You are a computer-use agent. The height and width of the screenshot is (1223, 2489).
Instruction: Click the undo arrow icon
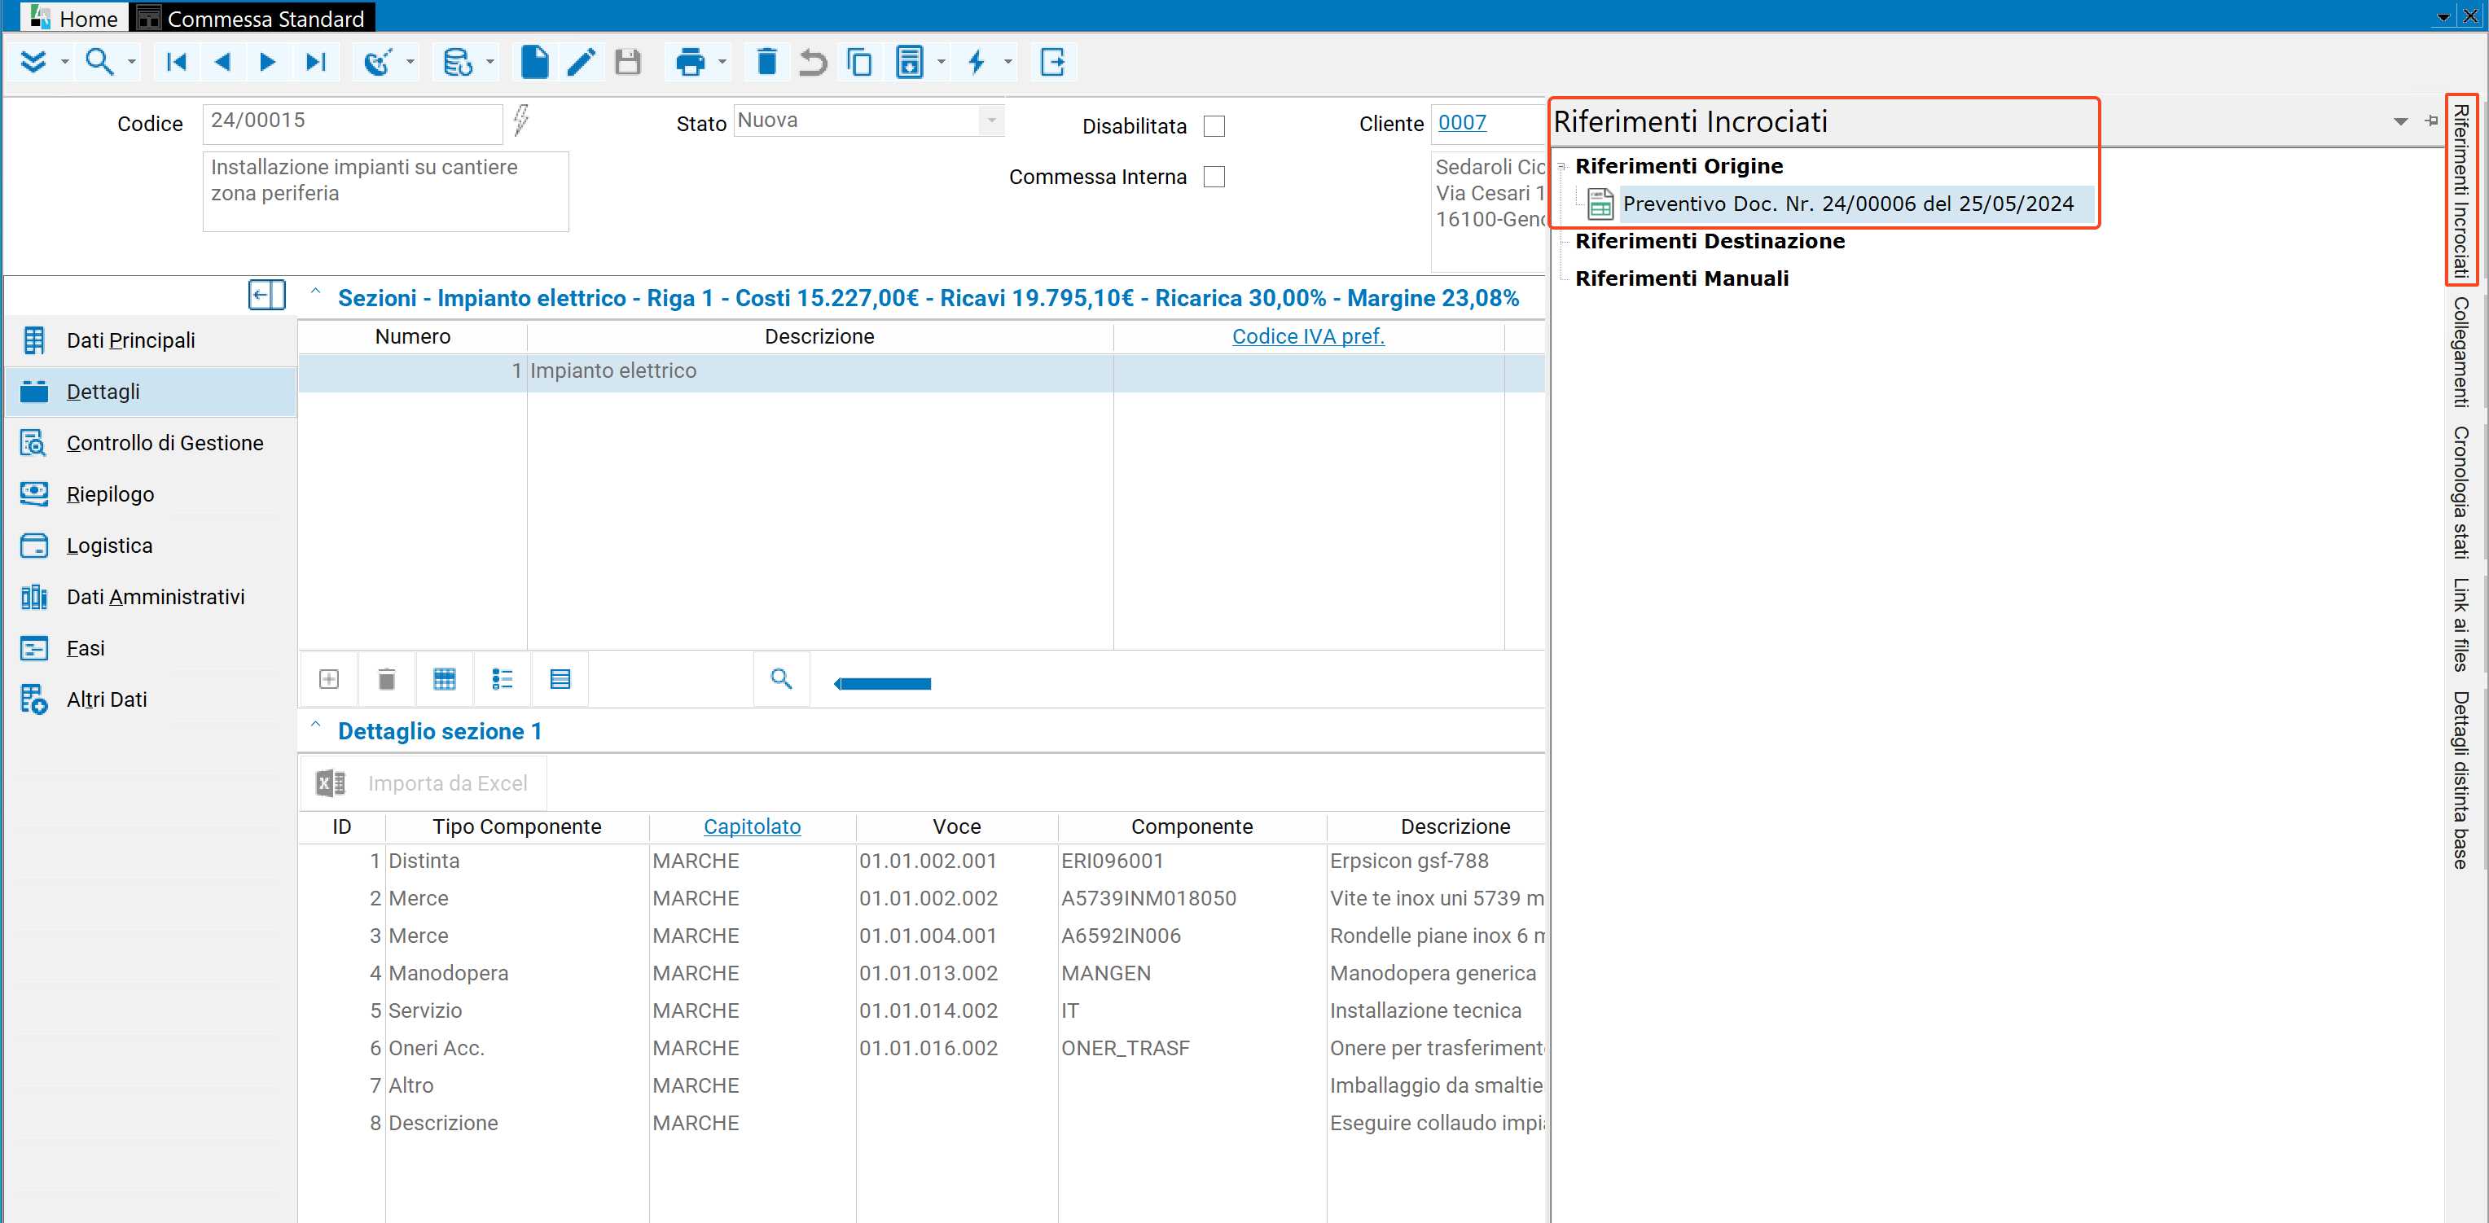coord(813,63)
